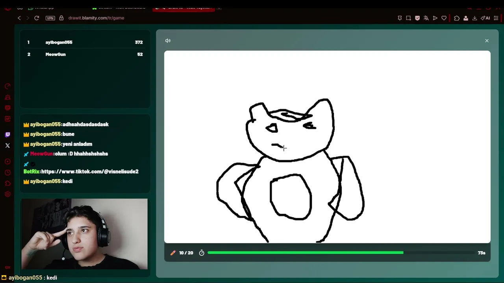Reload the drawit.blamity.com page
This screenshot has height=283, width=504.
[37, 18]
